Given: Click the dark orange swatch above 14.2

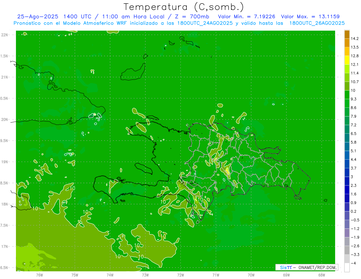Looking at the screenshot, I should click(347, 34).
